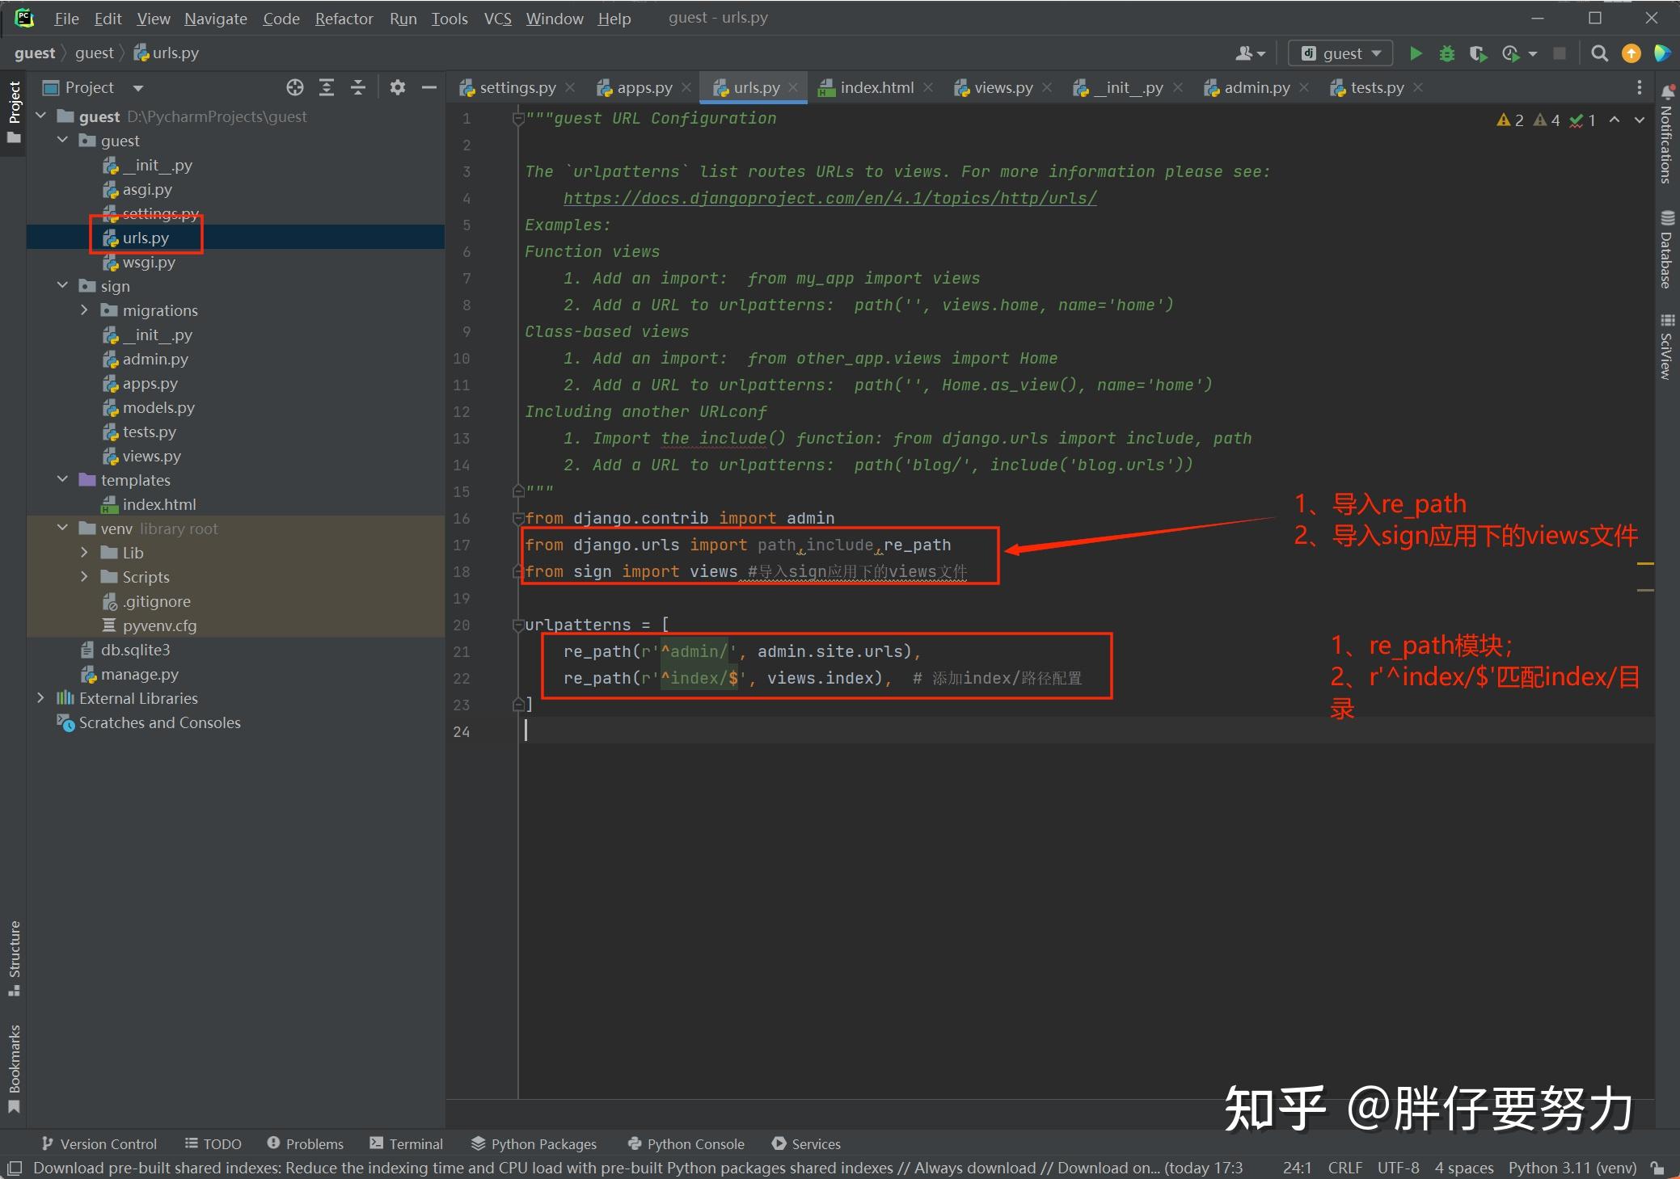Open the profiler run icon
Screen dimensions: 1680x1179
[x=1511, y=53]
